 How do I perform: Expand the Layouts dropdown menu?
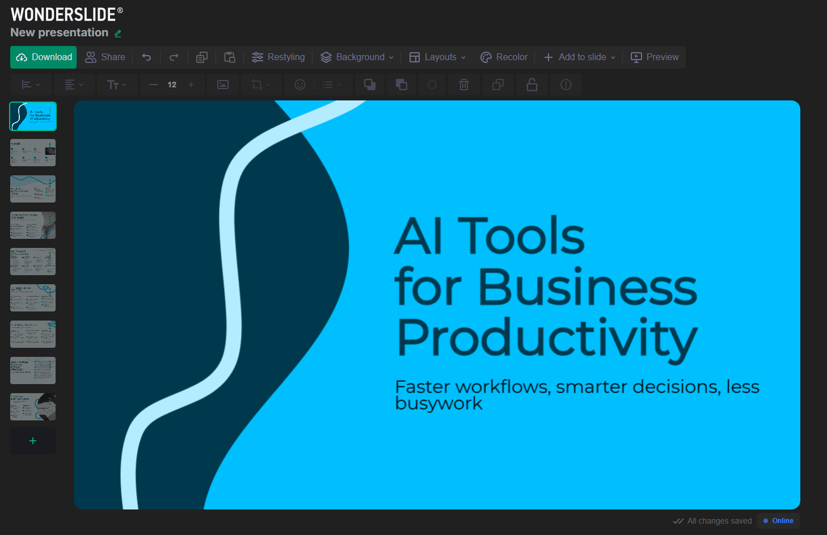coord(438,57)
